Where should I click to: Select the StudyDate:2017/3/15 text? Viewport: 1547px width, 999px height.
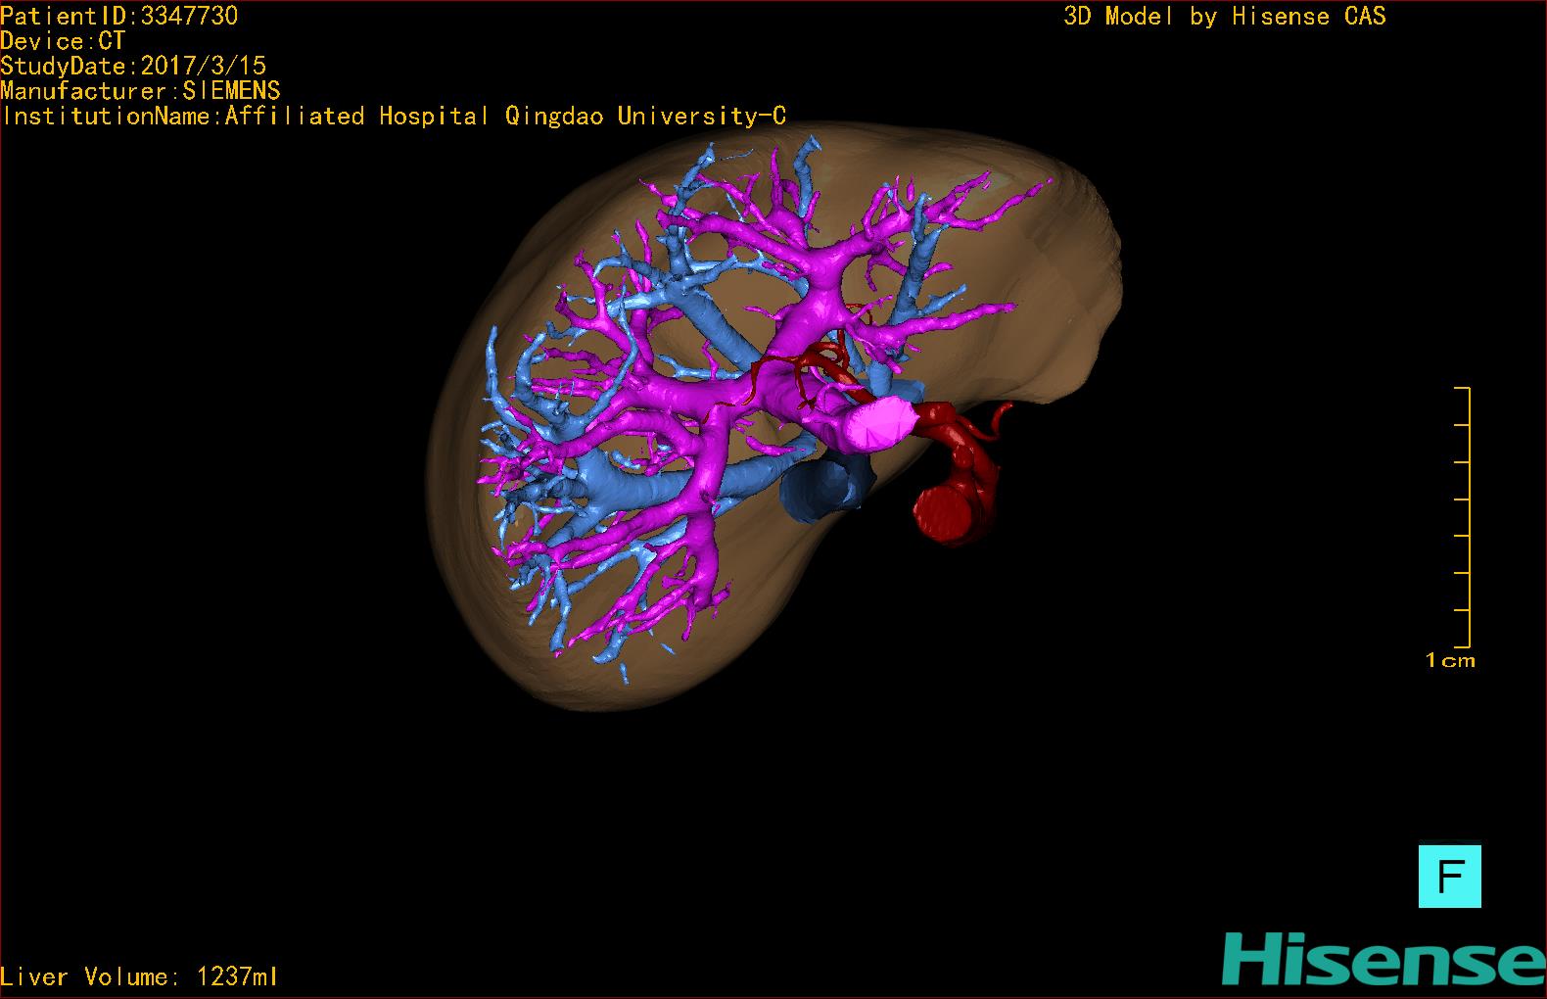tap(133, 67)
